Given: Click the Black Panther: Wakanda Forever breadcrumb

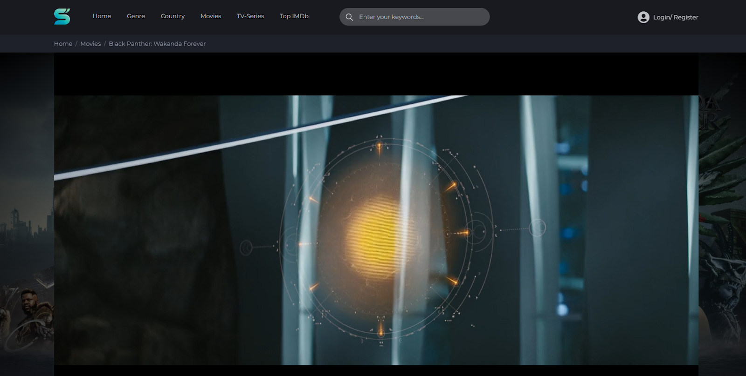Looking at the screenshot, I should pyautogui.click(x=157, y=44).
